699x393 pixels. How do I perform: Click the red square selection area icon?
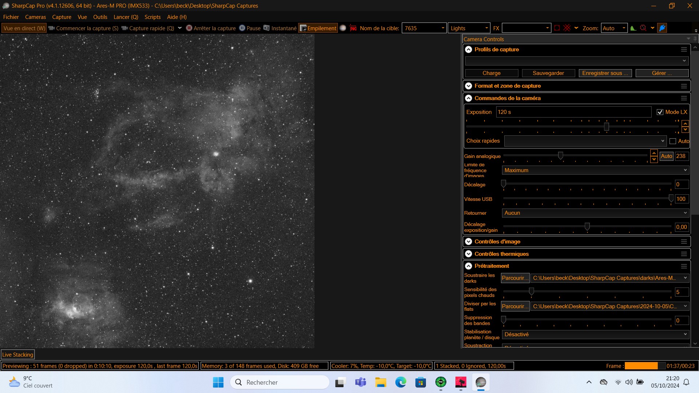click(x=557, y=28)
